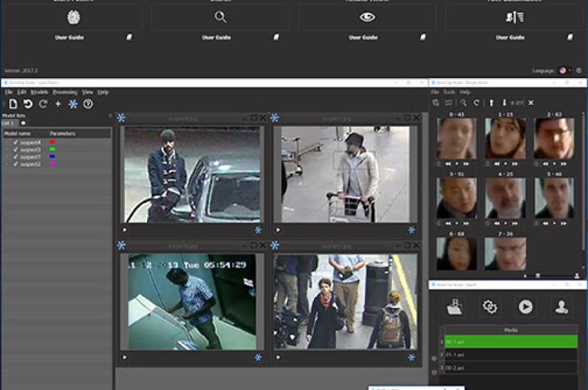The height and width of the screenshot is (390, 588).
Task: Click the magnifier Search launcher icon at top
Action: click(220, 17)
